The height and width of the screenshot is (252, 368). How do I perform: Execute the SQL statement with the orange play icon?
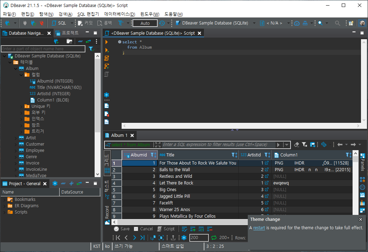(x=107, y=42)
